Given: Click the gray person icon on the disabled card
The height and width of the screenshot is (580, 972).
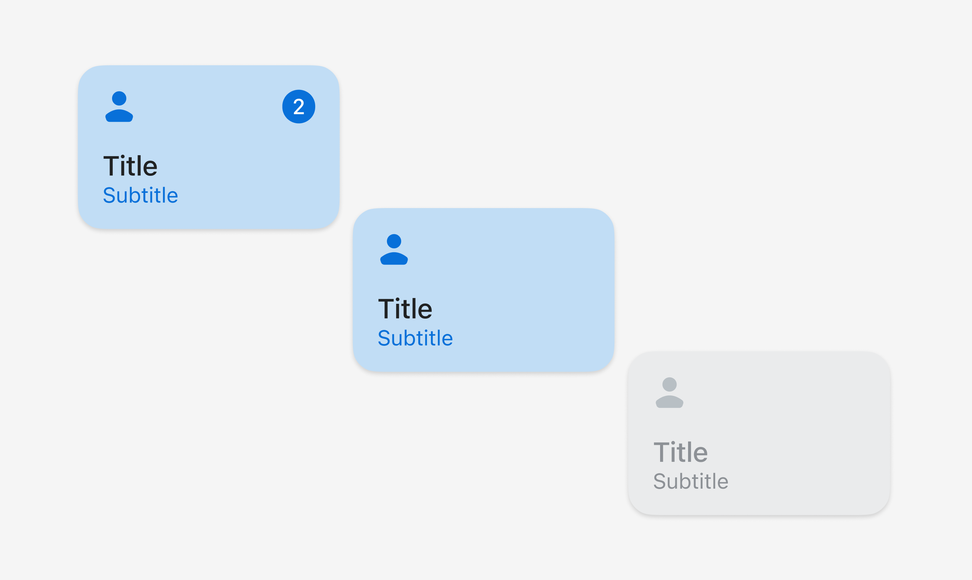Looking at the screenshot, I should [670, 392].
